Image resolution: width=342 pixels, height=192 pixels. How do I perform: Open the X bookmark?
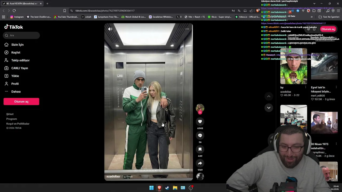179,17
